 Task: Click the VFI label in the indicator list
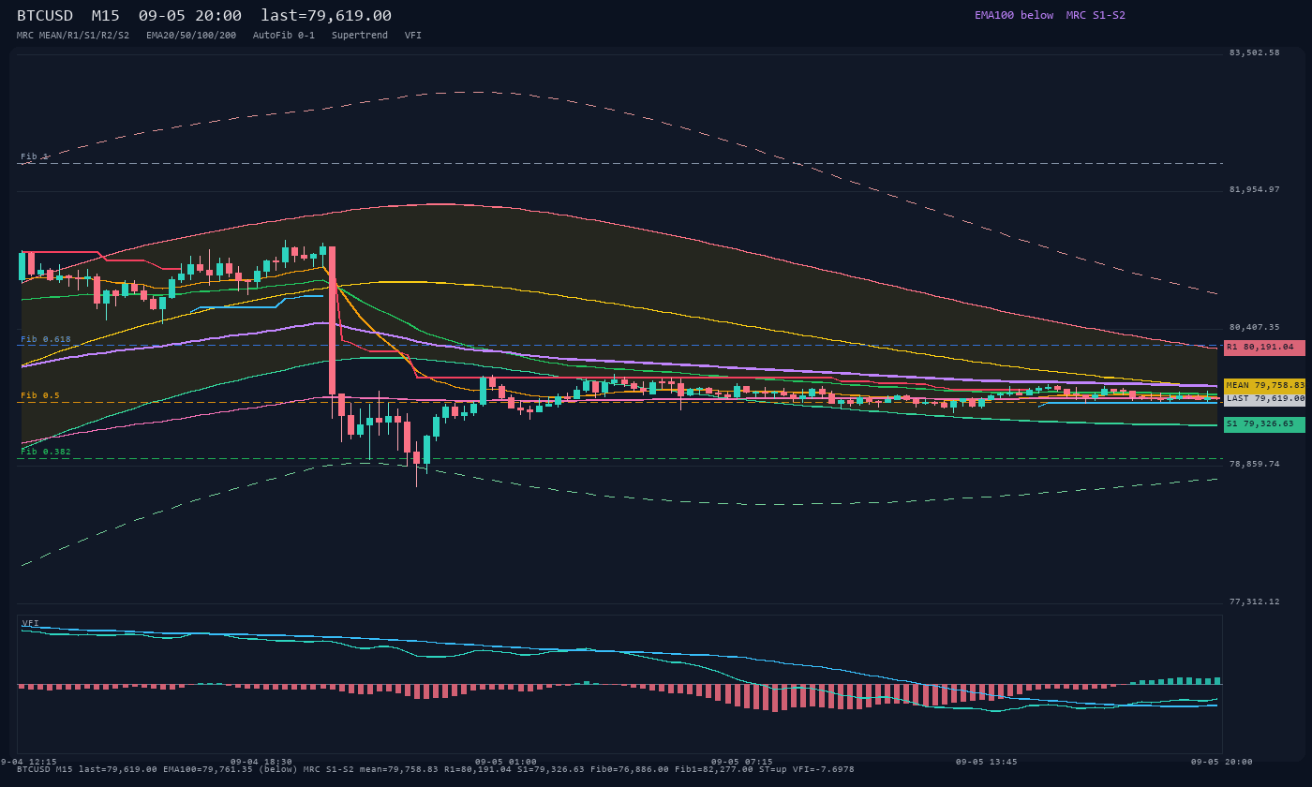click(x=413, y=36)
